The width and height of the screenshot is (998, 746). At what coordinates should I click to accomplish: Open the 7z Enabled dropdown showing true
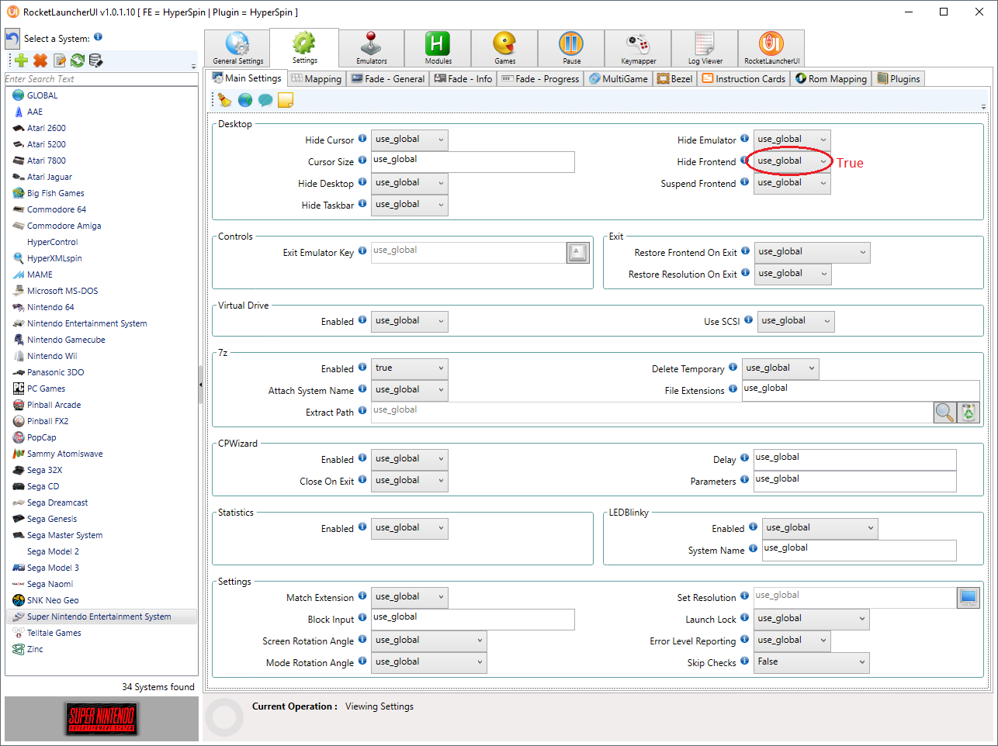(410, 368)
